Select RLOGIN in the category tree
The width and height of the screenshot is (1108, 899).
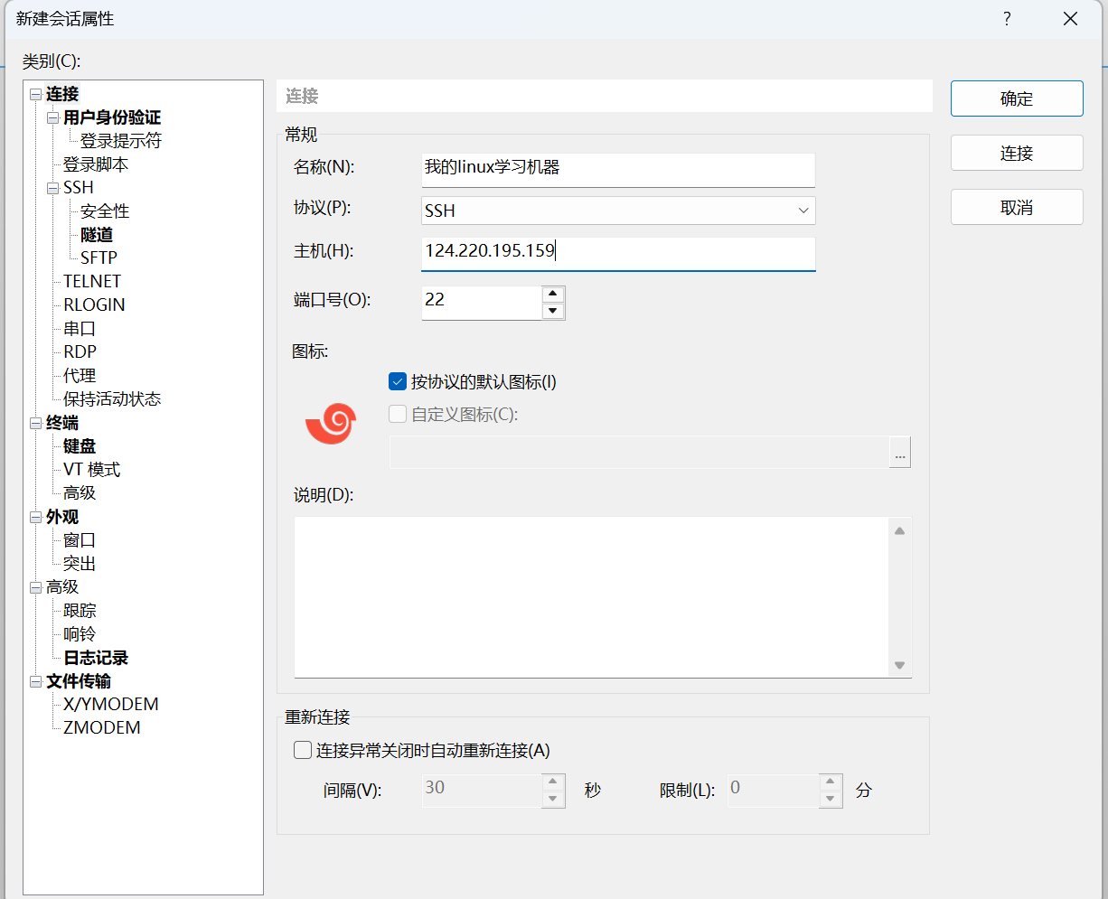click(94, 305)
